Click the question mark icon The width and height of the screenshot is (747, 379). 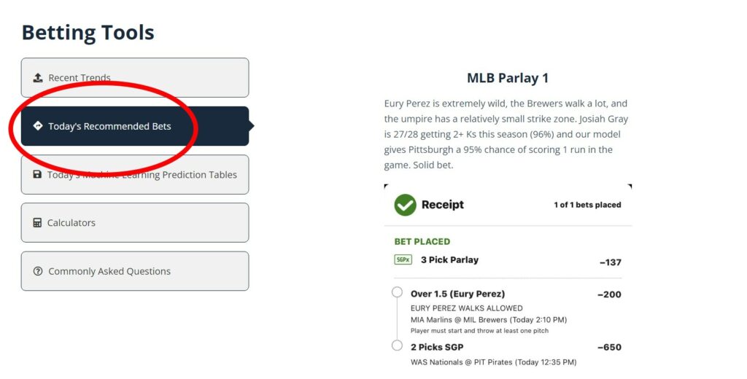[38, 271]
